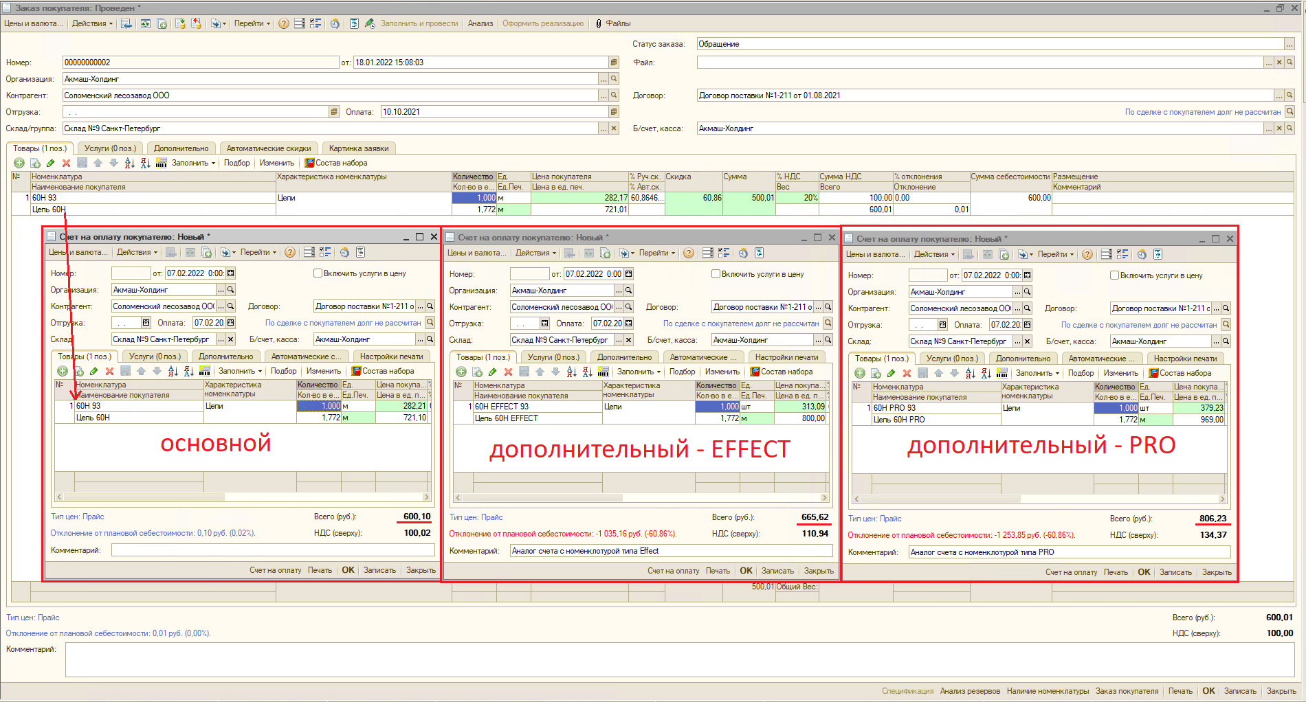Open the Перейти dropdown in the EFFECT invoice

pos(657,253)
